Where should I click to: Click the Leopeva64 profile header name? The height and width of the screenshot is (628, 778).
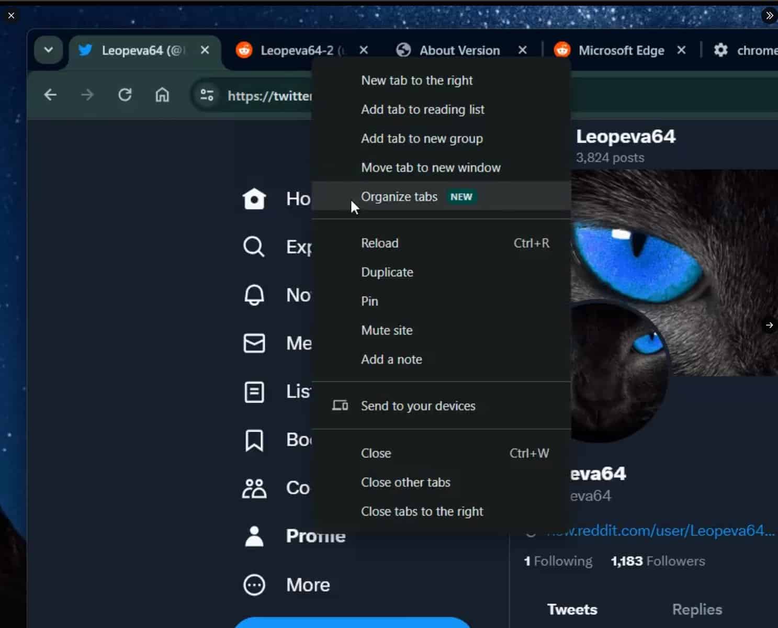point(626,137)
